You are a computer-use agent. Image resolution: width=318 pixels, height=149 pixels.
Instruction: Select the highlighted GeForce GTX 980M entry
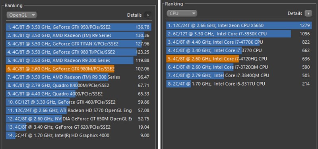point(79,69)
